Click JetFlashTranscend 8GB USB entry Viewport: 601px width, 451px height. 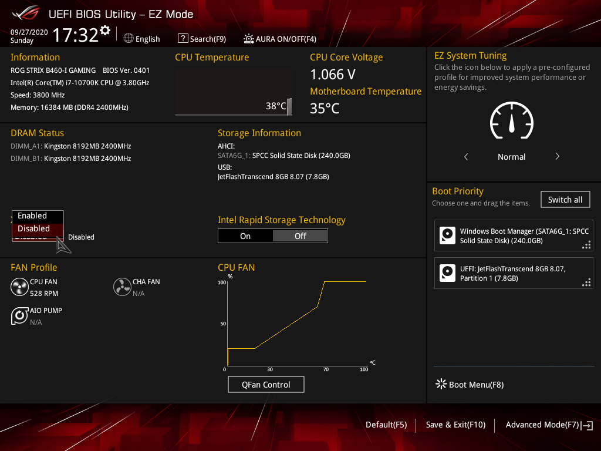point(274,177)
